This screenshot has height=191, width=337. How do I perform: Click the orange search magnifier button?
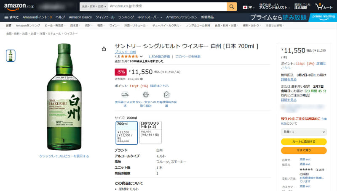click(232, 7)
